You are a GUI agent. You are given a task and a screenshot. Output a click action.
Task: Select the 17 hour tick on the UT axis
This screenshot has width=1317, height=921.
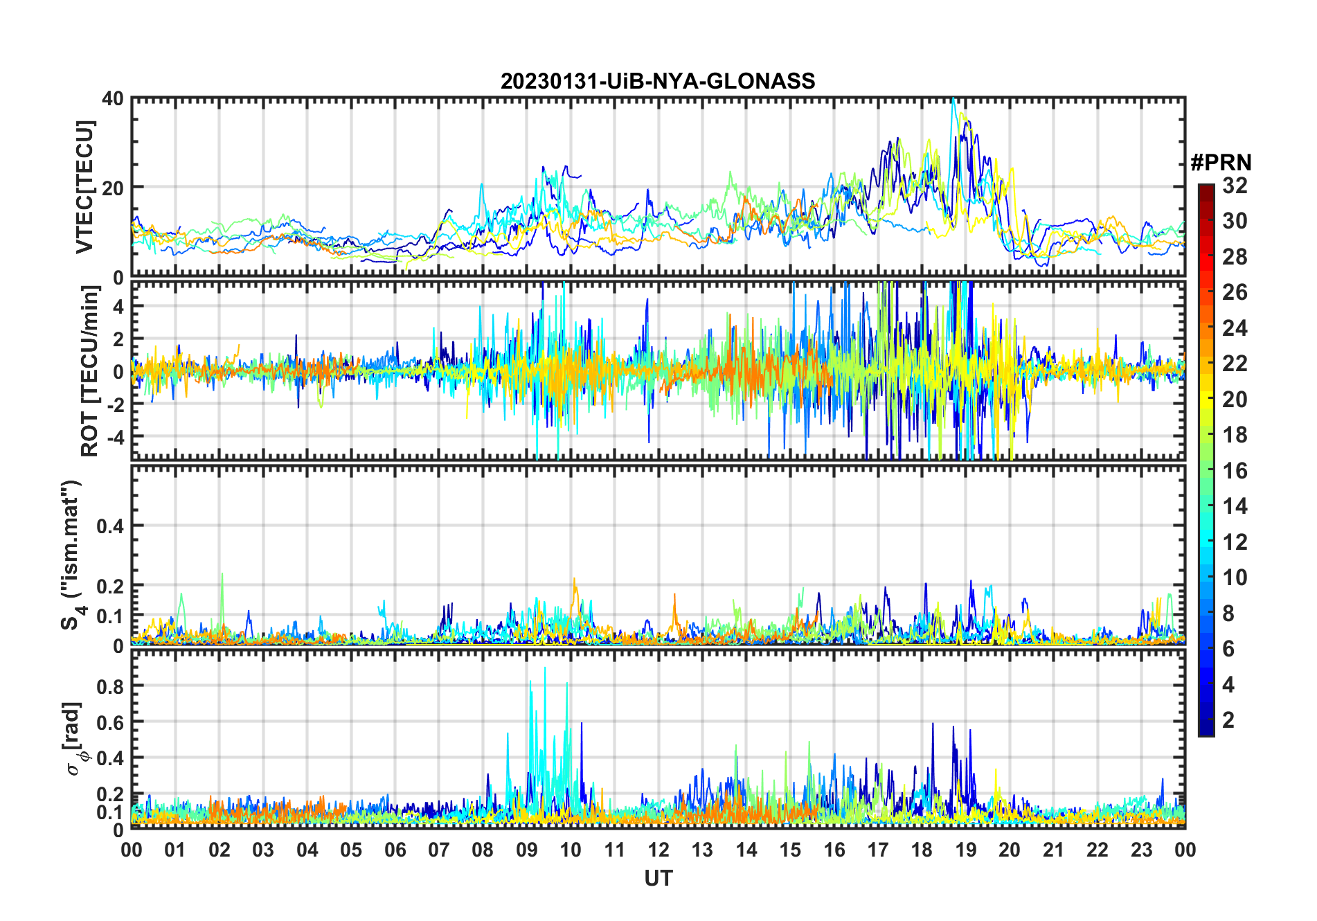click(x=878, y=850)
